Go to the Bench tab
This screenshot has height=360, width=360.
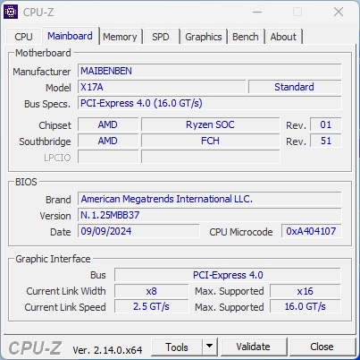246,37
